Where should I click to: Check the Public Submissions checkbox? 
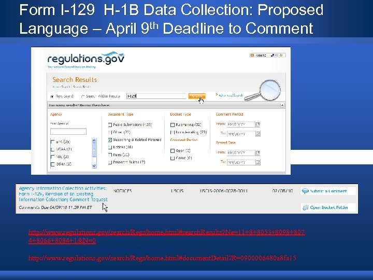(x=110, y=125)
